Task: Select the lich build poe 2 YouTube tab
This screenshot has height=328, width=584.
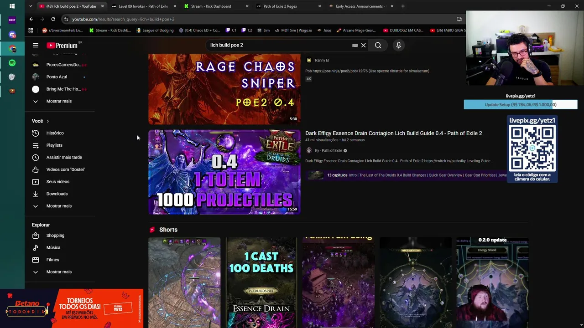Action: pos(71,6)
